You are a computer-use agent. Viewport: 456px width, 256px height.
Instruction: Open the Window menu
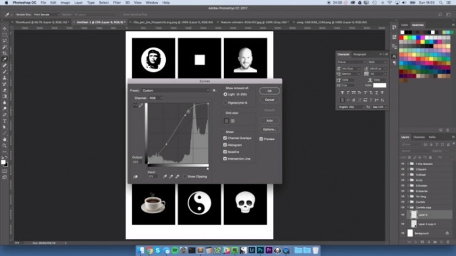152,3
